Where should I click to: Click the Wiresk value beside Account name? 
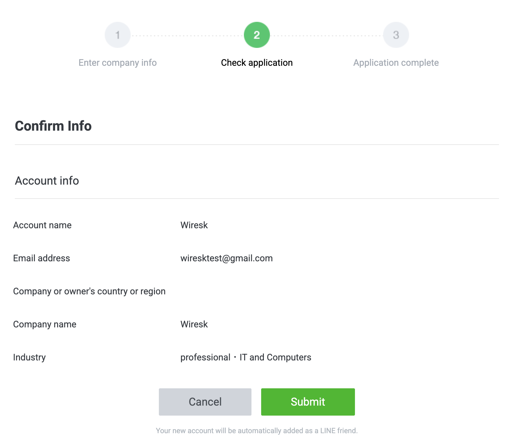tap(194, 225)
